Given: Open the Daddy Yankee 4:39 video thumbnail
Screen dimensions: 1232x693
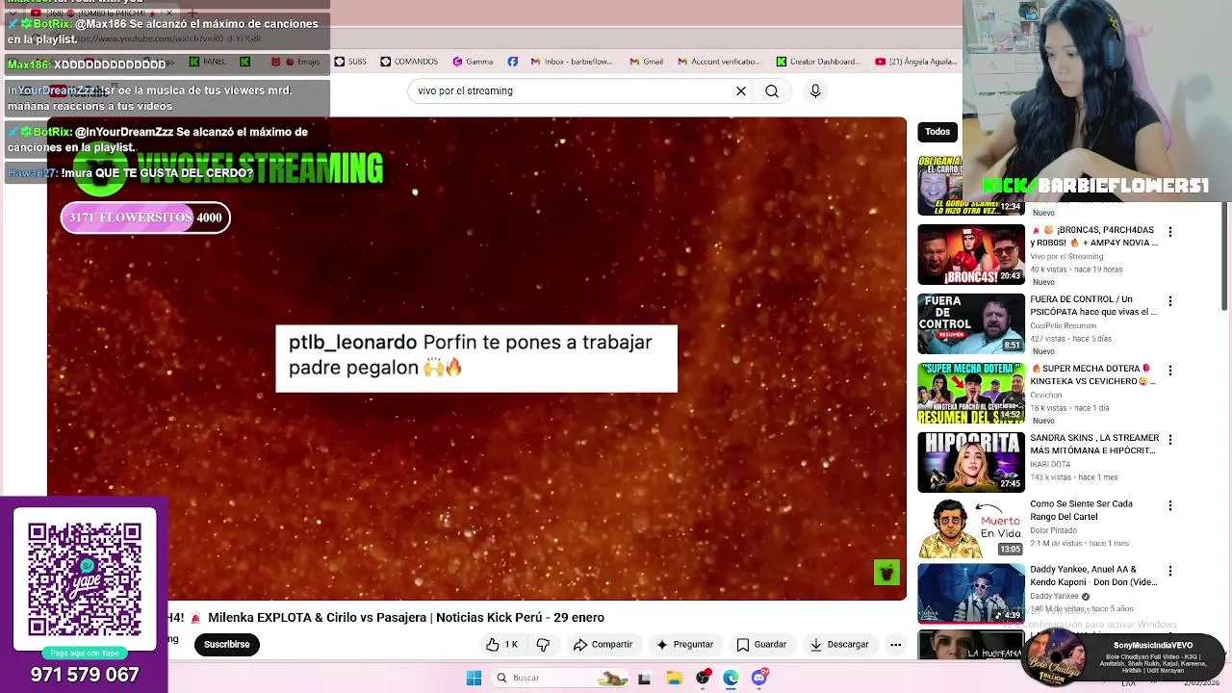Looking at the screenshot, I should [971, 594].
